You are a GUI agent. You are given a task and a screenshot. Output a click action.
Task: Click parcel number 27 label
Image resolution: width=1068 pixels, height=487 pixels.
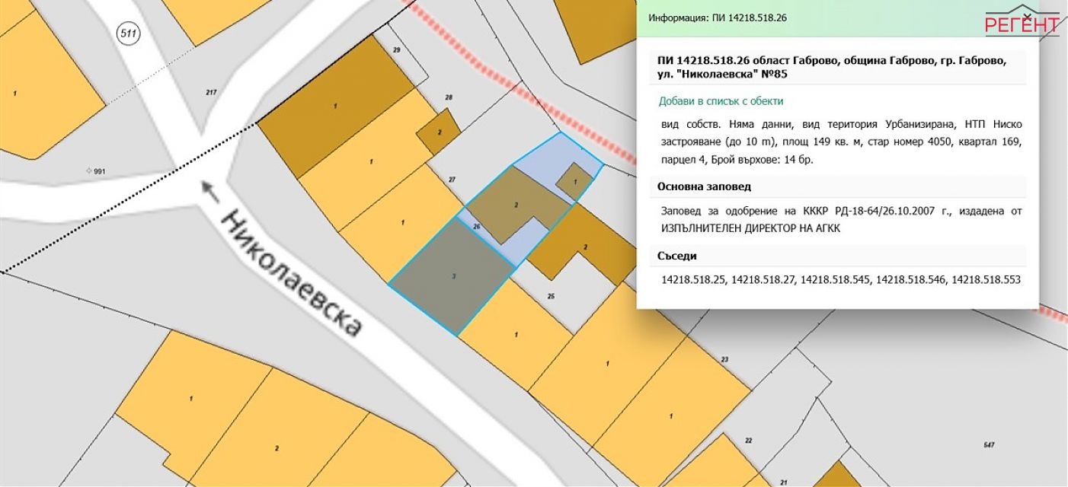pyautogui.click(x=452, y=180)
